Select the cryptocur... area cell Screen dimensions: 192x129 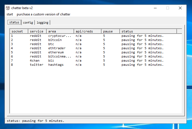pos(60,36)
